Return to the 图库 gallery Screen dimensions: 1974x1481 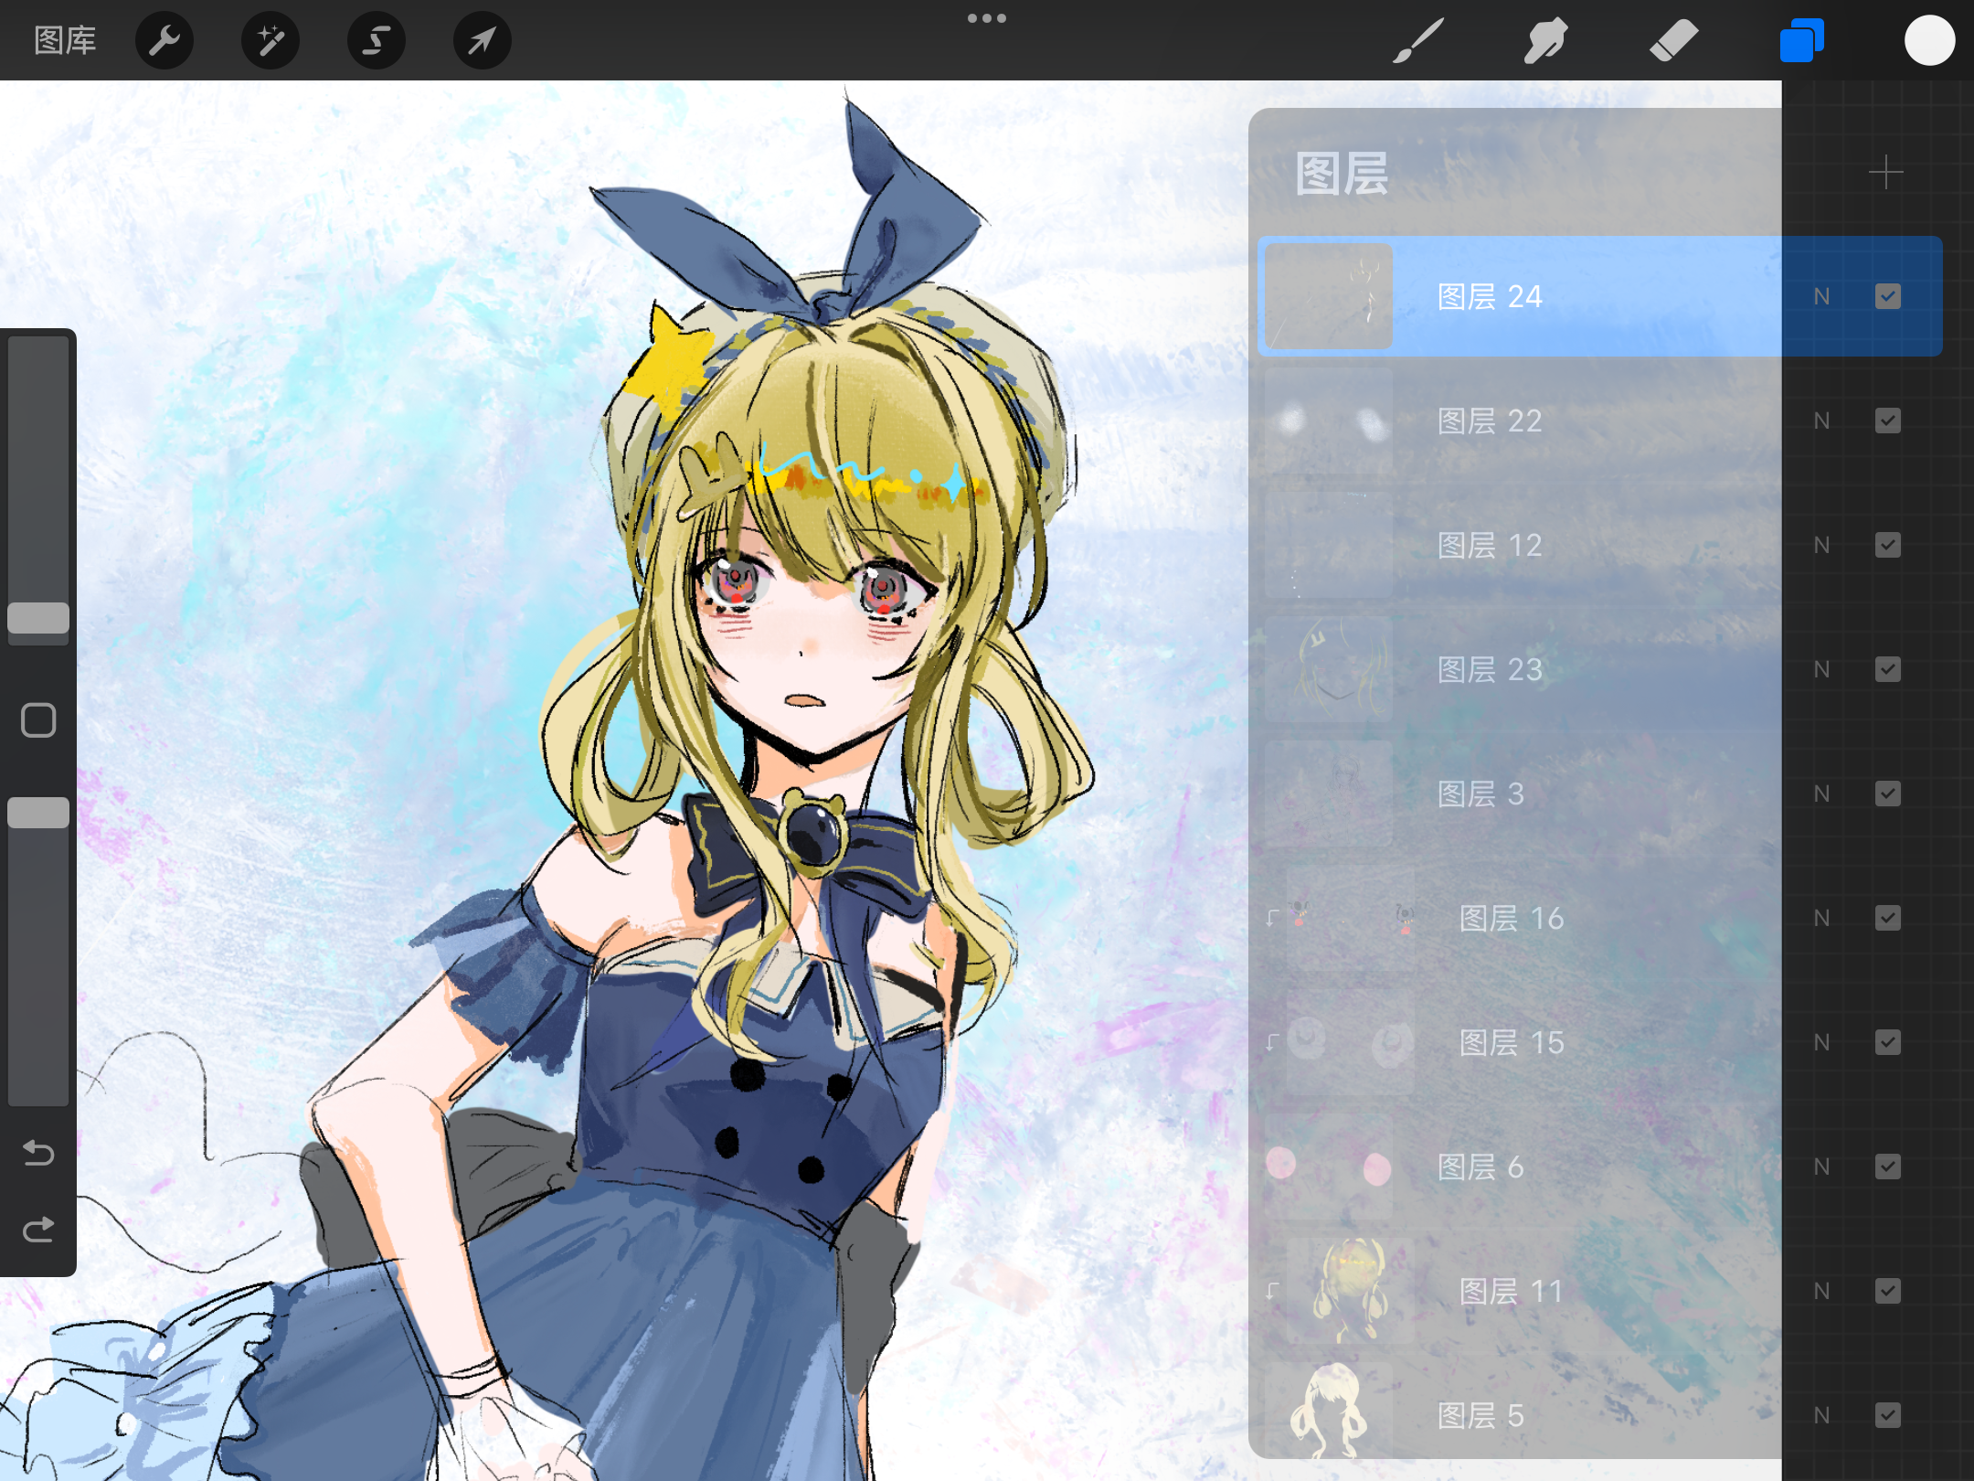(x=65, y=40)
